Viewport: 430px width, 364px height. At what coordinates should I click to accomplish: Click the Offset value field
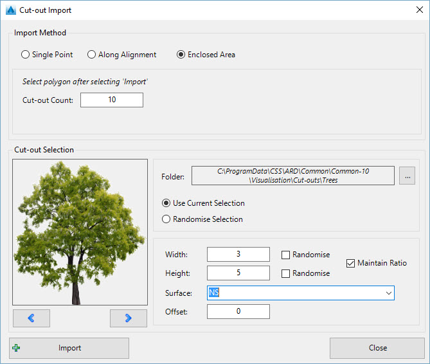click(238, 312)
